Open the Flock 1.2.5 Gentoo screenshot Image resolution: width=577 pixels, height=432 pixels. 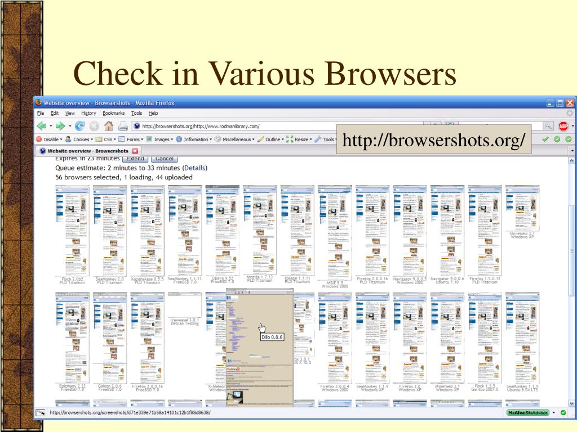click(x=485, y=338)
